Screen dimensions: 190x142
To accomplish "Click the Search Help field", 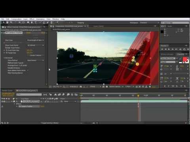I will click(x=175, y=23).
